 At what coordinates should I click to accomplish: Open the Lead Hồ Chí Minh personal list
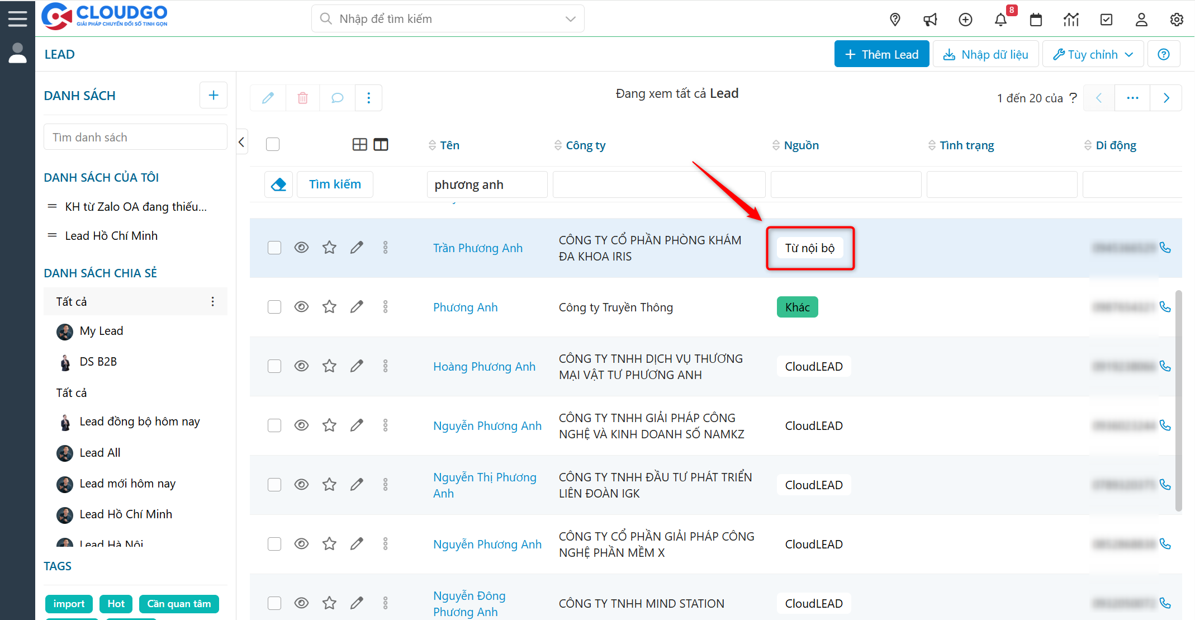pyautogui.click(x=111, y=236)
